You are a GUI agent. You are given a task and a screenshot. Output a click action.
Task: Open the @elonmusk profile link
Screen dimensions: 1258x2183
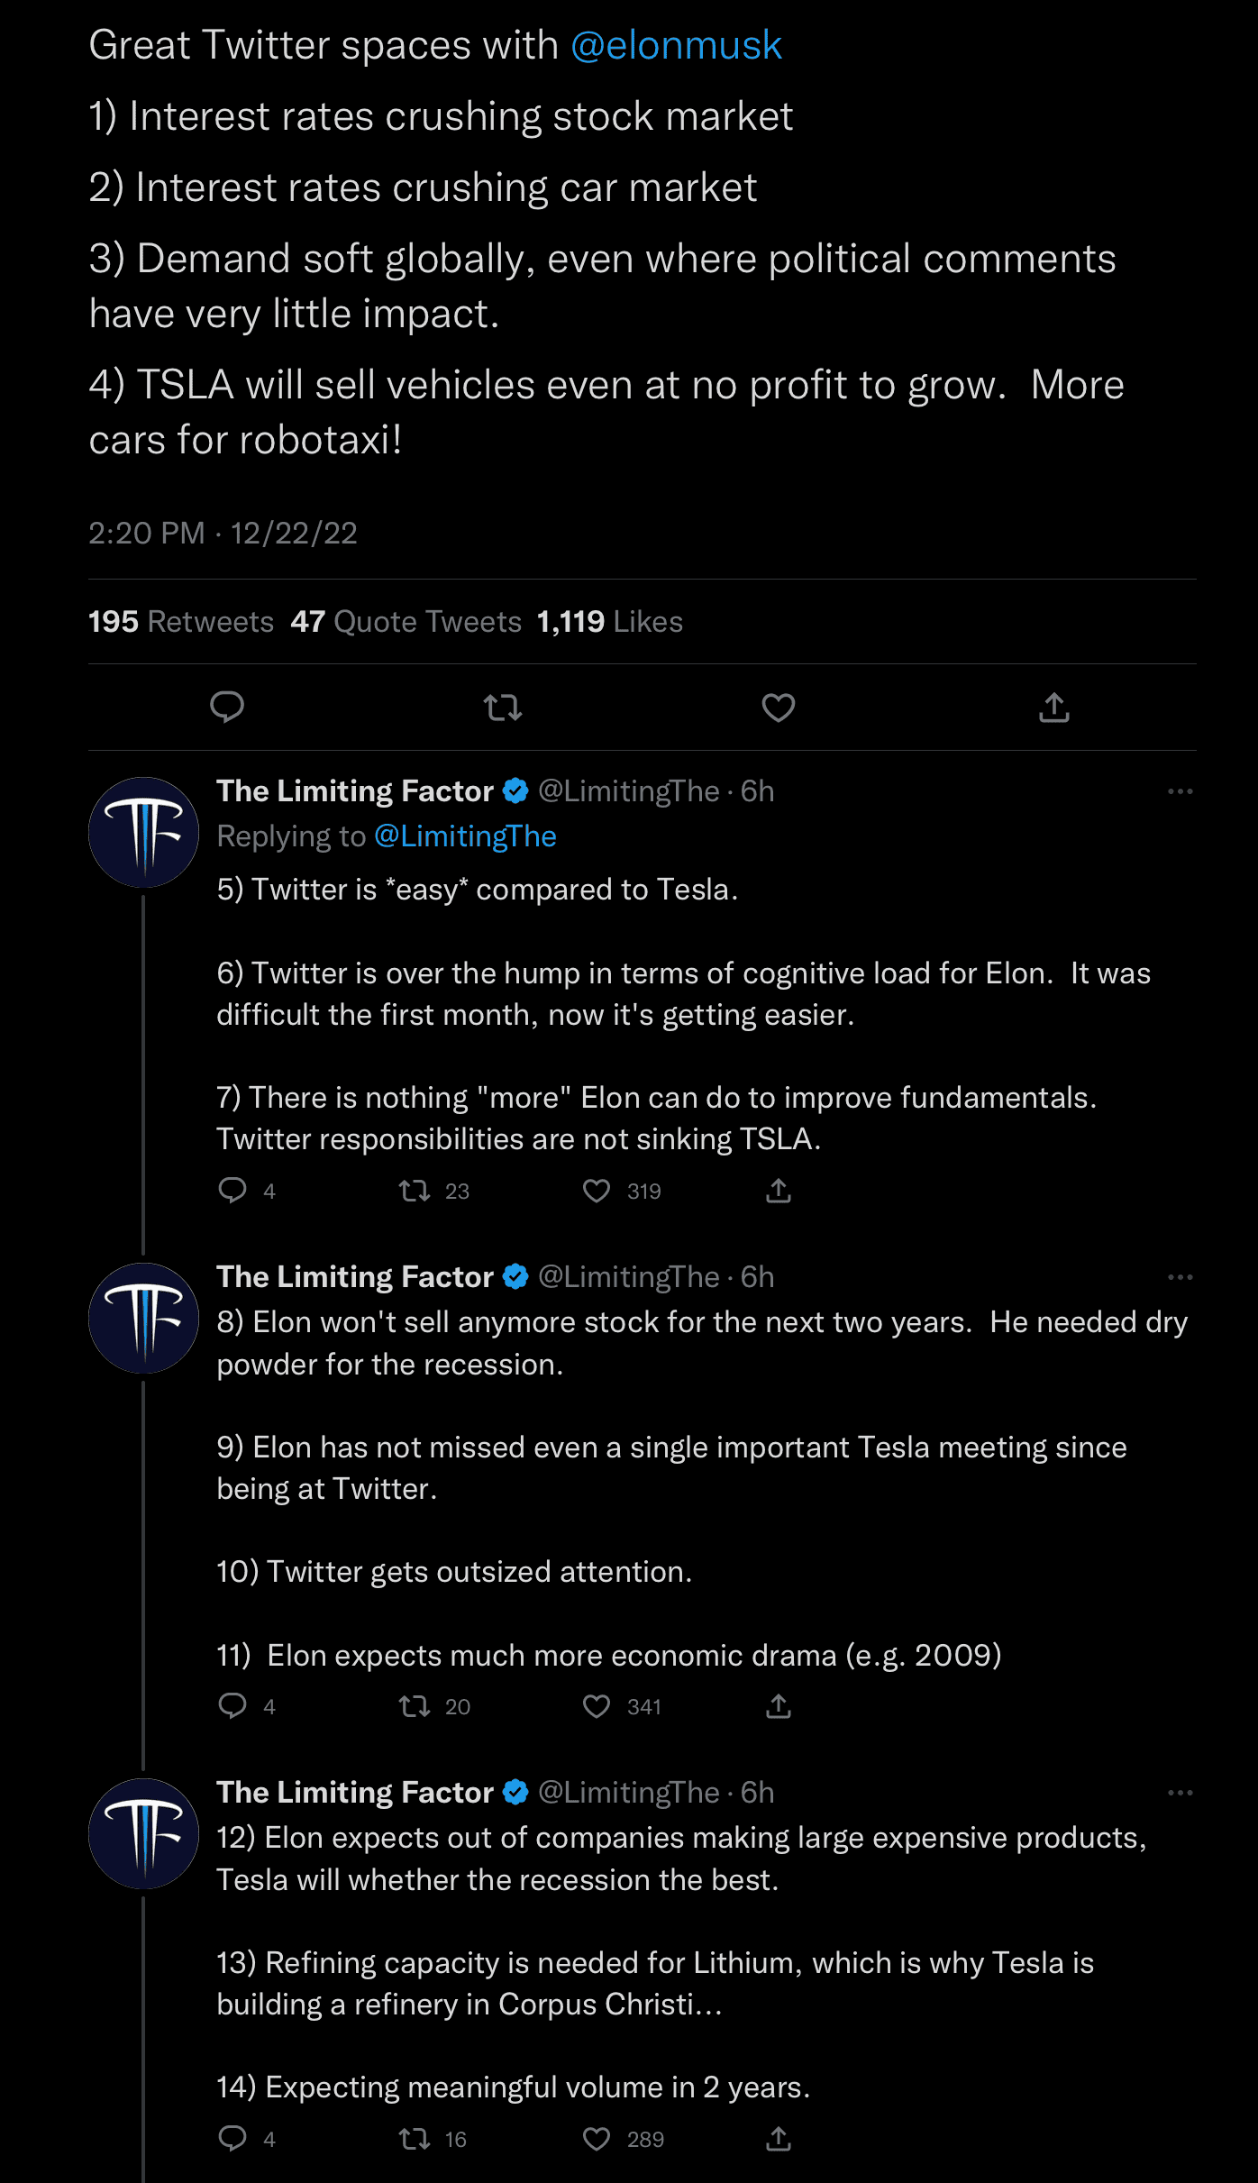[678, 44]
